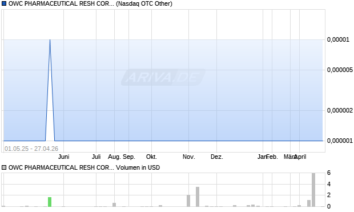Click the second-tallest November volume bar
This screenshot has width=354, height=212.
tap(188, 201)
